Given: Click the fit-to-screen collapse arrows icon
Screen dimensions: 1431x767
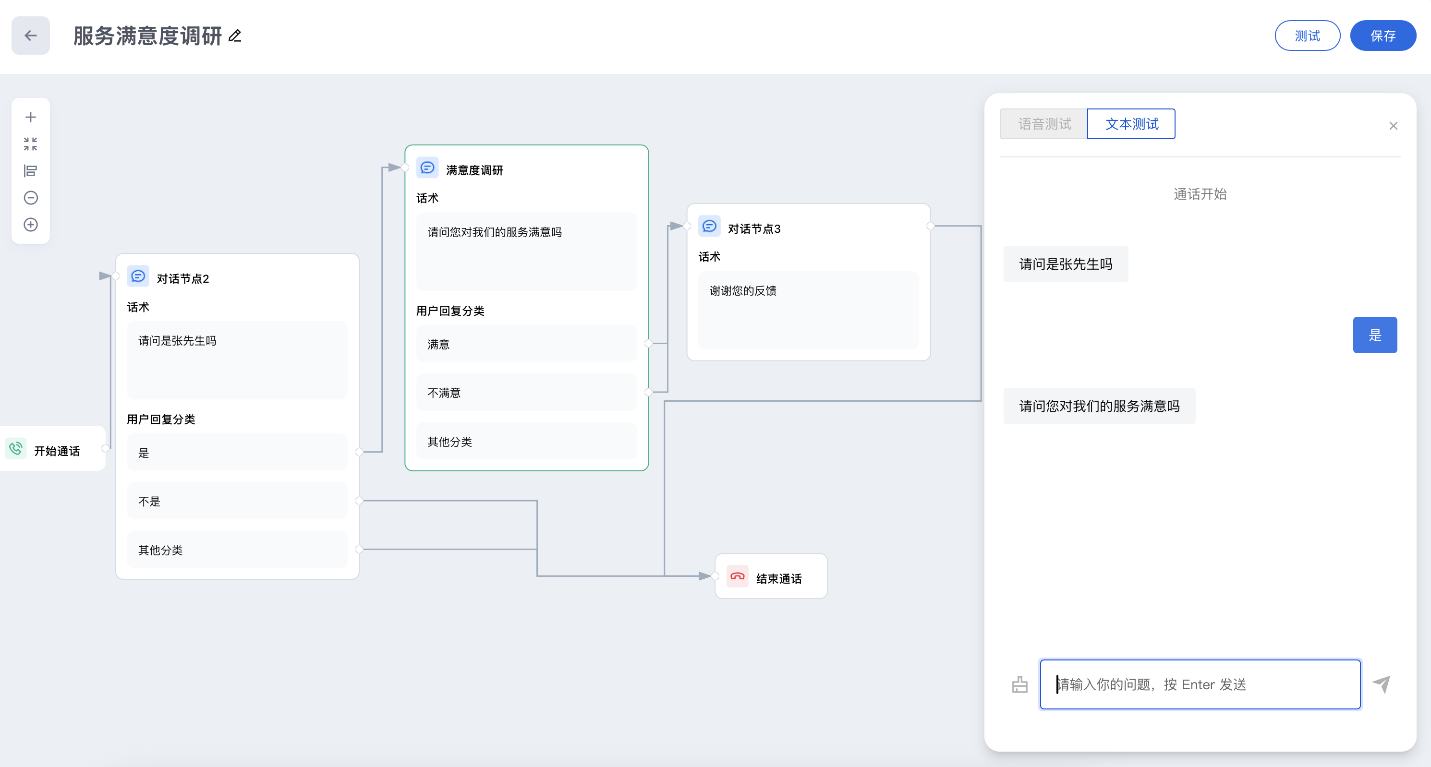Looking at the screenshot, I should coord(31,144).
